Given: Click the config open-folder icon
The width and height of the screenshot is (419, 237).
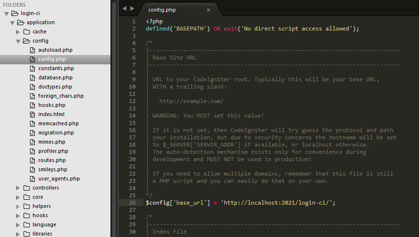Looking at the screenshot, I should pos(27,41).
